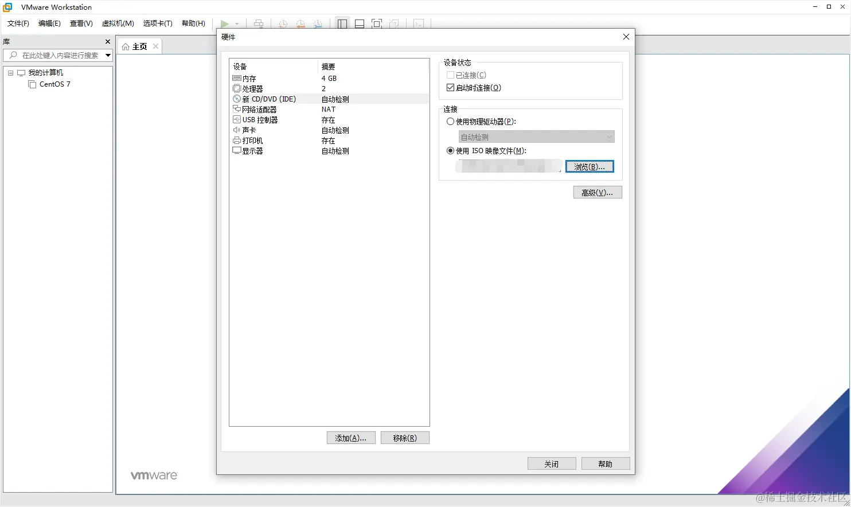The height and width of the screenshot is (507, 851).
Task: Select the 内存 memory device icon
Action: pyautogui.click(x=237, y=78)
